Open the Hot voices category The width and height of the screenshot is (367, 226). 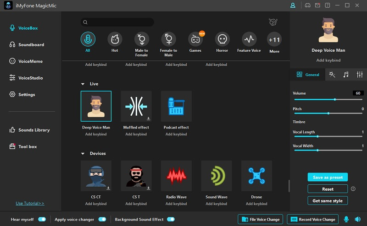[x=115, y=39]
